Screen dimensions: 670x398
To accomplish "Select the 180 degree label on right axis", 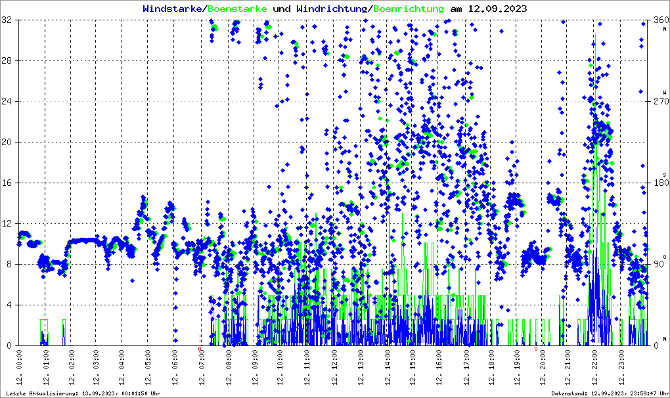I will point(658,183).
